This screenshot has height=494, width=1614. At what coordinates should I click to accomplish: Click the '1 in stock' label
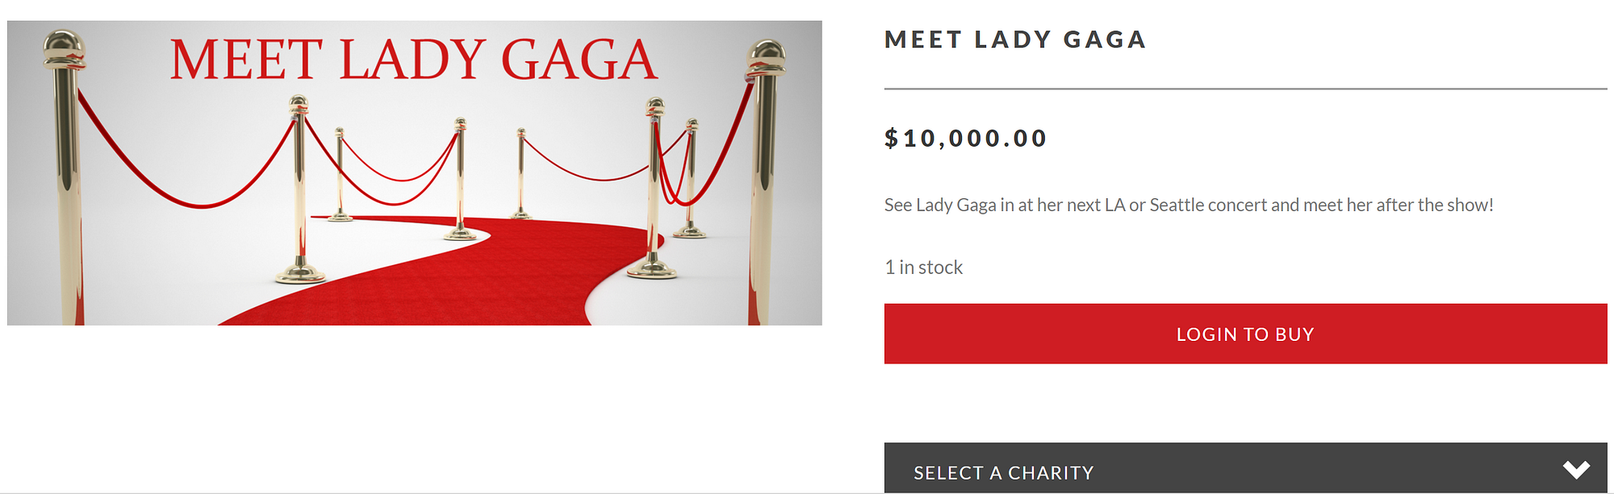(x=923, y=268)
